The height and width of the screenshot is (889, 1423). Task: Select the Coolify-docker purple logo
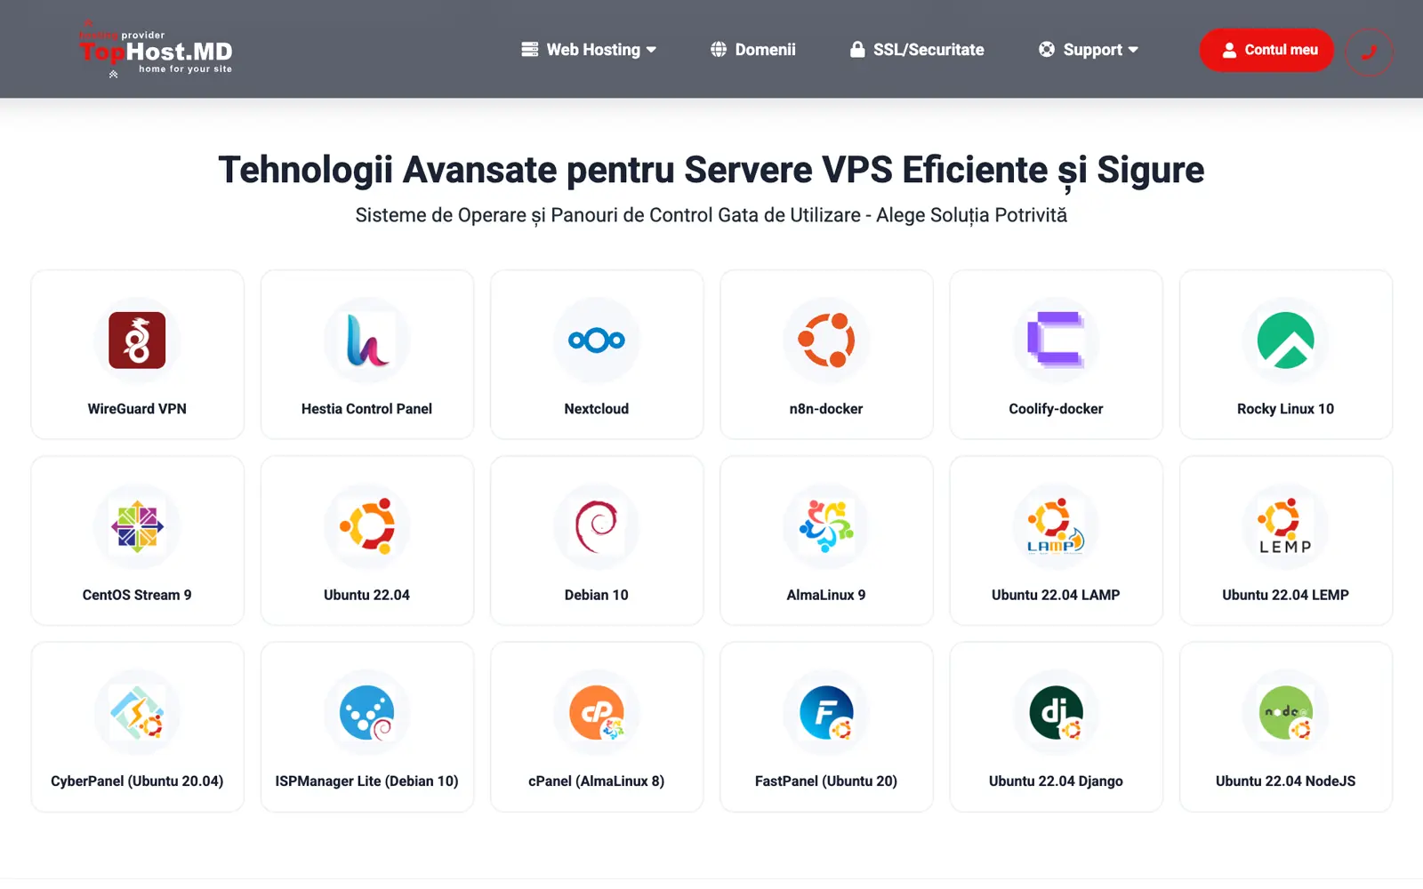tap(1056, 340)
